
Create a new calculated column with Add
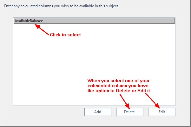tap(98, 112)
